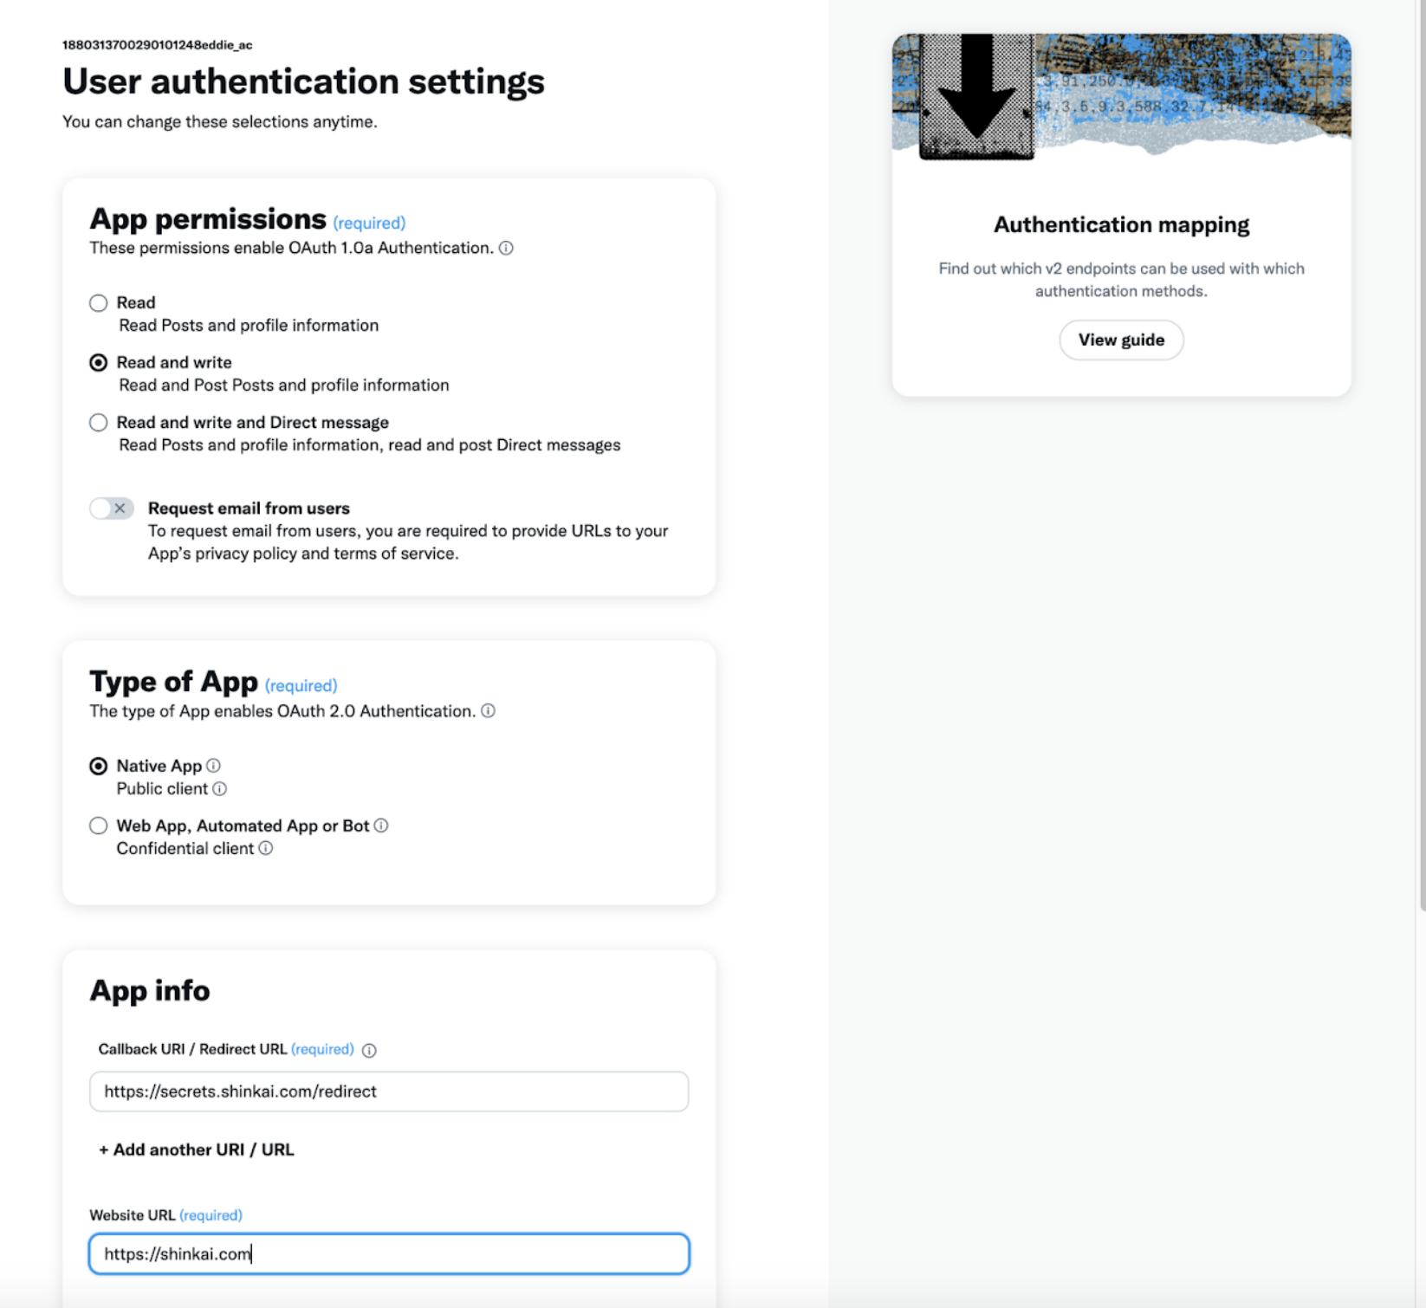This screenshot has width=1426, height=1308.
Task: Select the Read permission radio button
Action: pyautogui.click(x=98, y=303)
